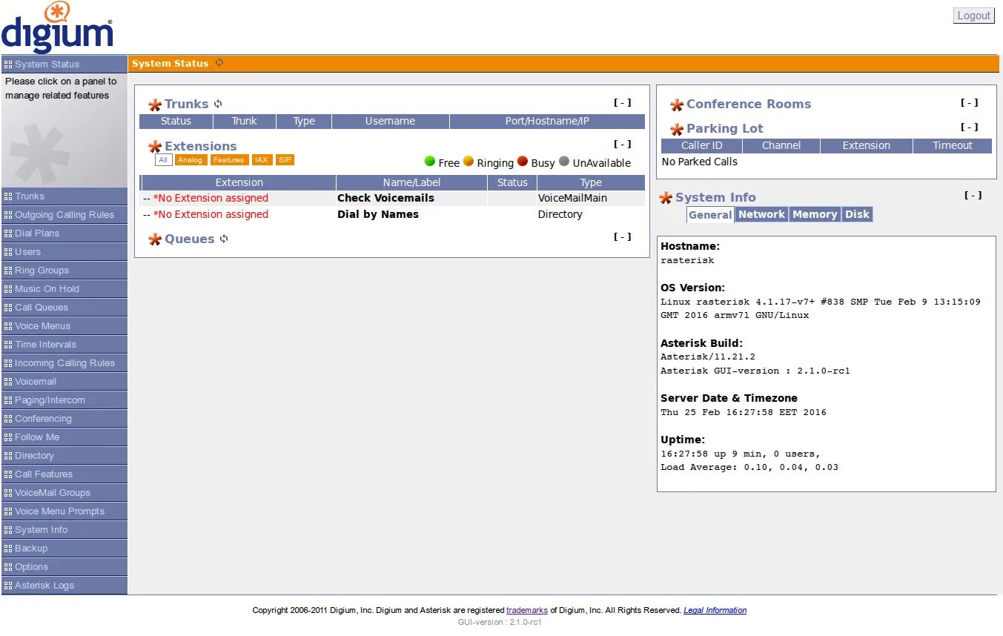Go to Dial Plans in sidebar

click(x=64, y=233)
